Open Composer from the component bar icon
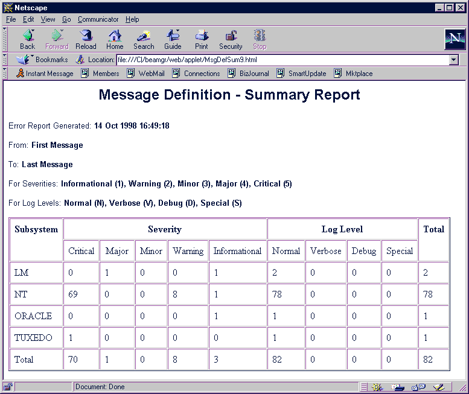Screen dimensions: 469x394 439,387
